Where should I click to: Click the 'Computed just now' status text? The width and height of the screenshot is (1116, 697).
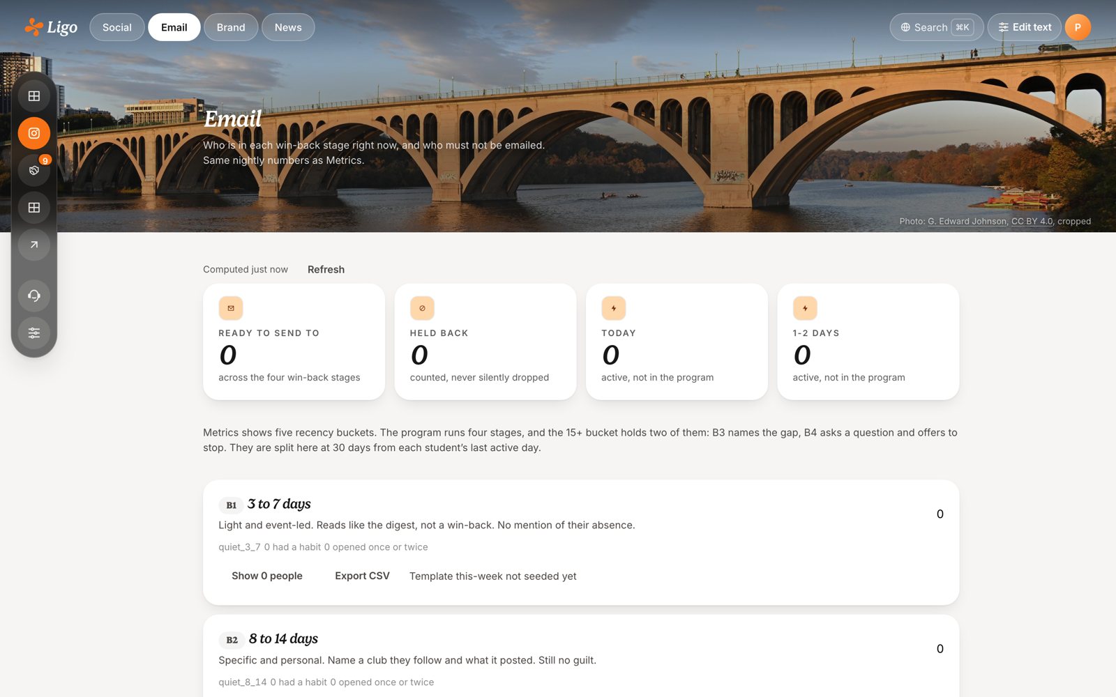[246, 270]
